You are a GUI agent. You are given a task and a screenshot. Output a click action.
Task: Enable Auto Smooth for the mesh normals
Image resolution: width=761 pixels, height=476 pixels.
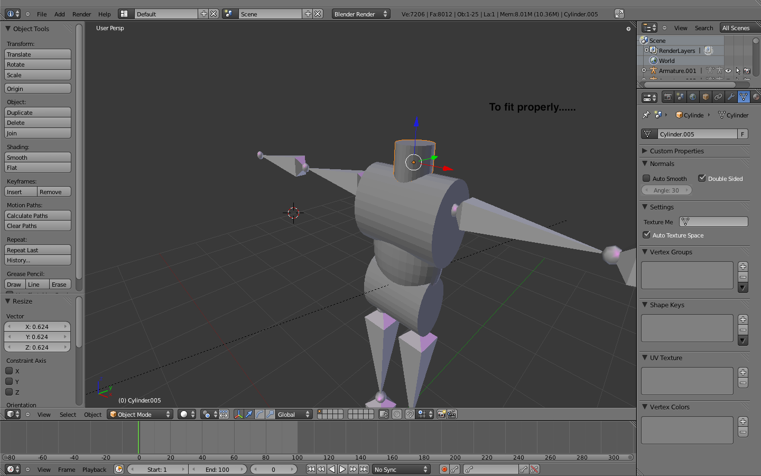[646, 178]
